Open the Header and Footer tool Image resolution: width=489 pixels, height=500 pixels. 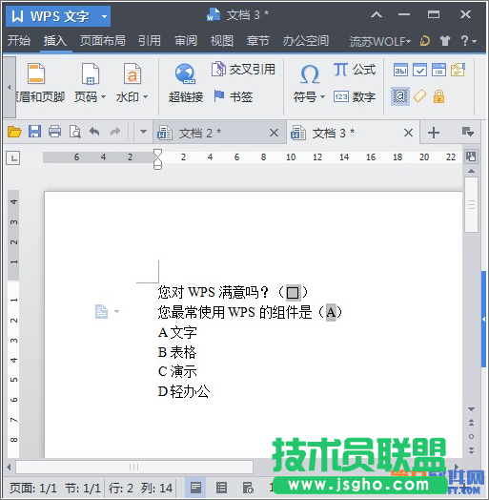[39, 83]
